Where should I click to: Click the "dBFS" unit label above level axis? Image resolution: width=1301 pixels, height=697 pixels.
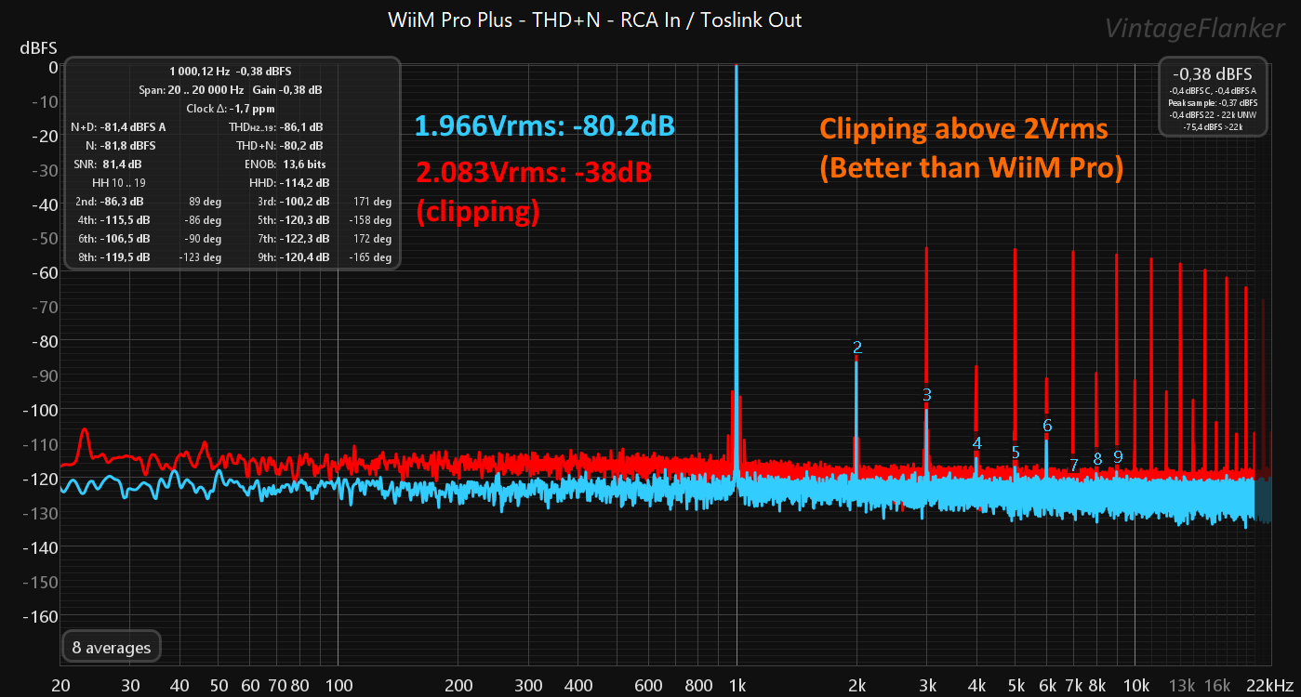38,47
